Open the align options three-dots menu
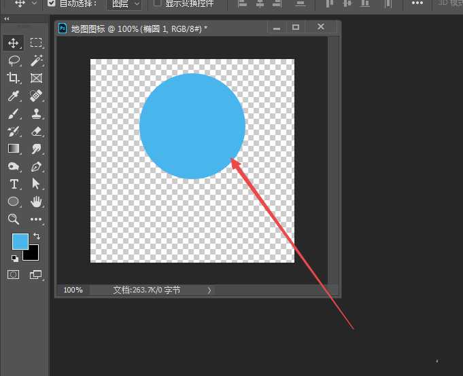463x376 pixels. point(417,3)
